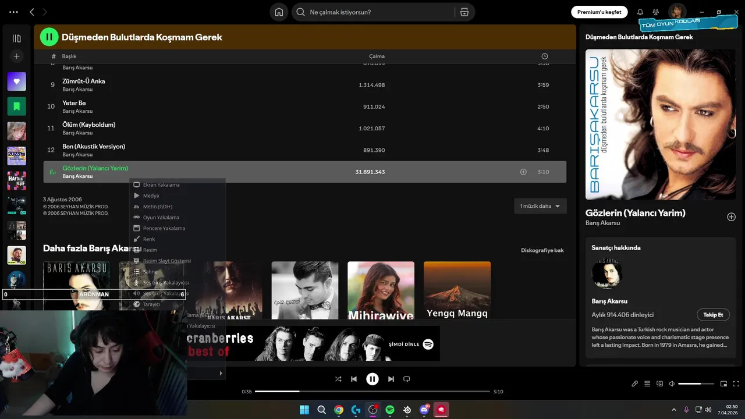Sort by the Çalma column header
This screenshot has height=419, width=745.
(x=377, y=56)
